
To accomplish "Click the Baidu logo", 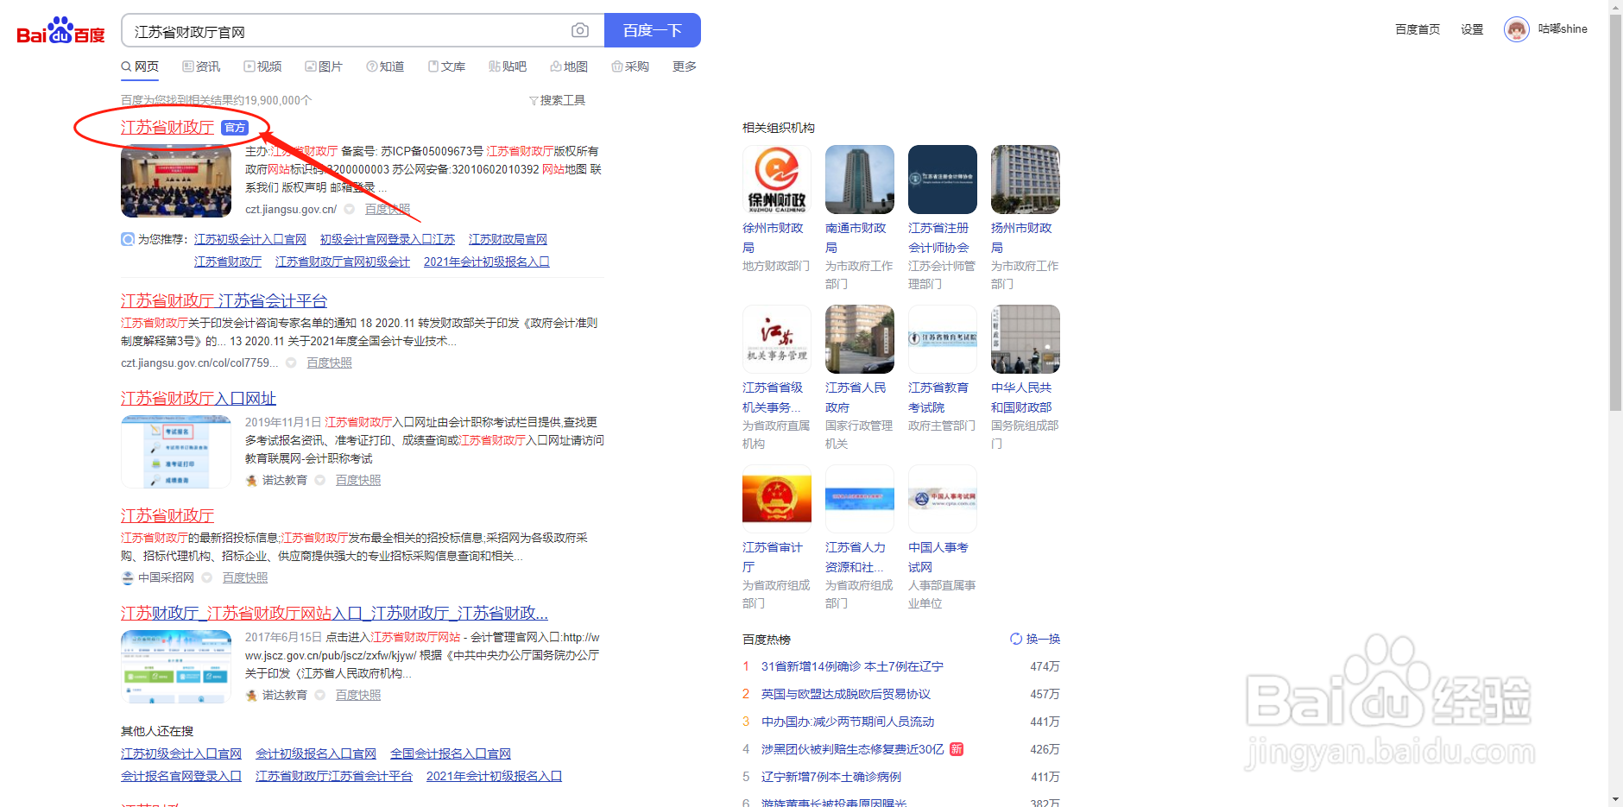I will click(60, 31).
